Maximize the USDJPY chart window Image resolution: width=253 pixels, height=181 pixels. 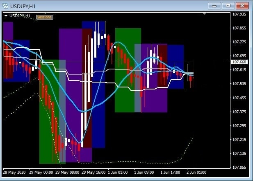coord(228,5)
